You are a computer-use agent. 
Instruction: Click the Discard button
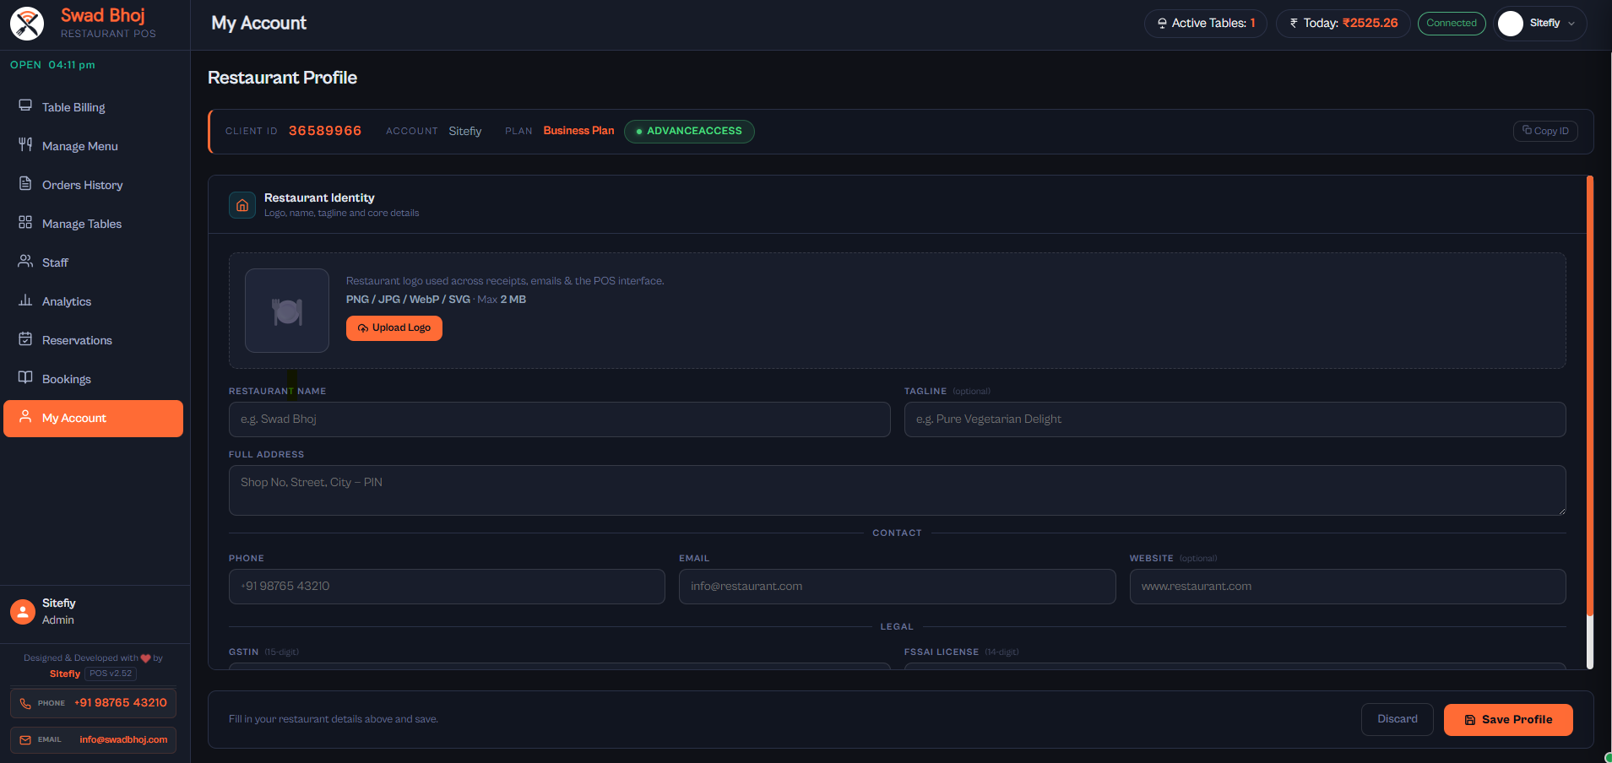click(x=1397, y=719)
